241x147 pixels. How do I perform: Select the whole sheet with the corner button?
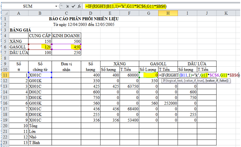5,13
